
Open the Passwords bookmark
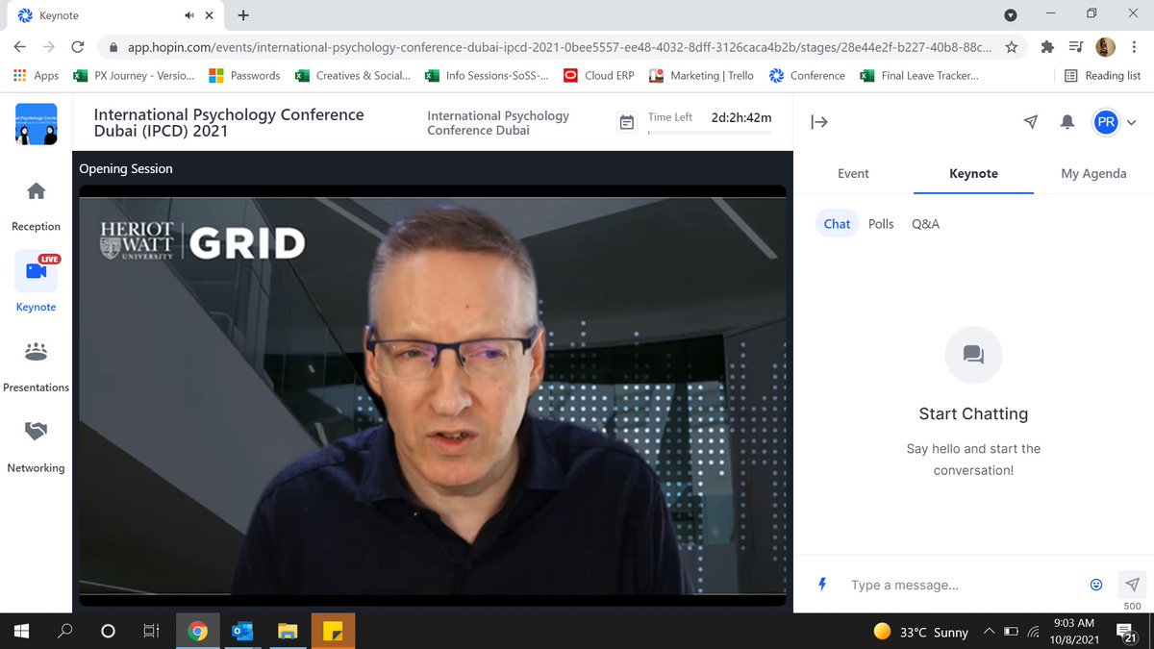coord(244,75)
